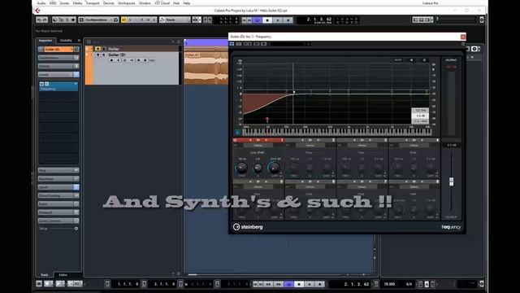
Task: Toggle the keyboard display icon beside the piano keys
Action: tap(237, 132)
